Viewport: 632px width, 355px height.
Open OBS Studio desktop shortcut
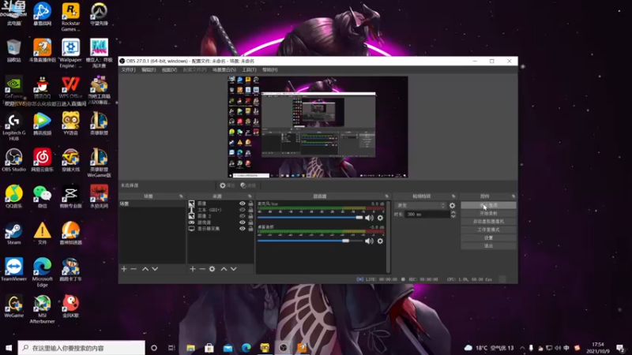(x=13, y=160)
